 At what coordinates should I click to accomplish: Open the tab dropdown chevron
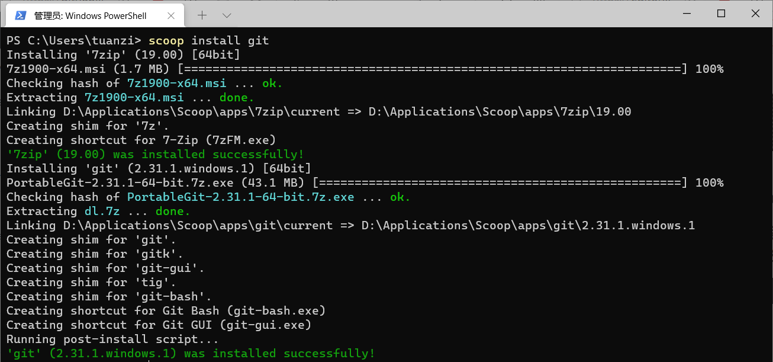point(228,15)
